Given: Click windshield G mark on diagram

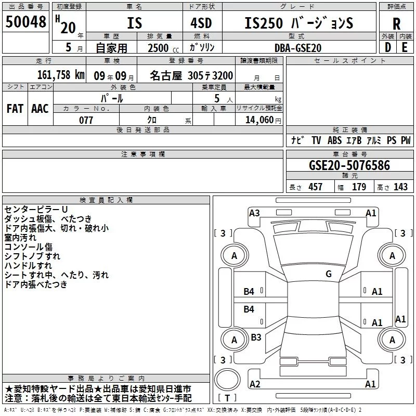Looking at the screenshot, I should (x=329, y=274).
